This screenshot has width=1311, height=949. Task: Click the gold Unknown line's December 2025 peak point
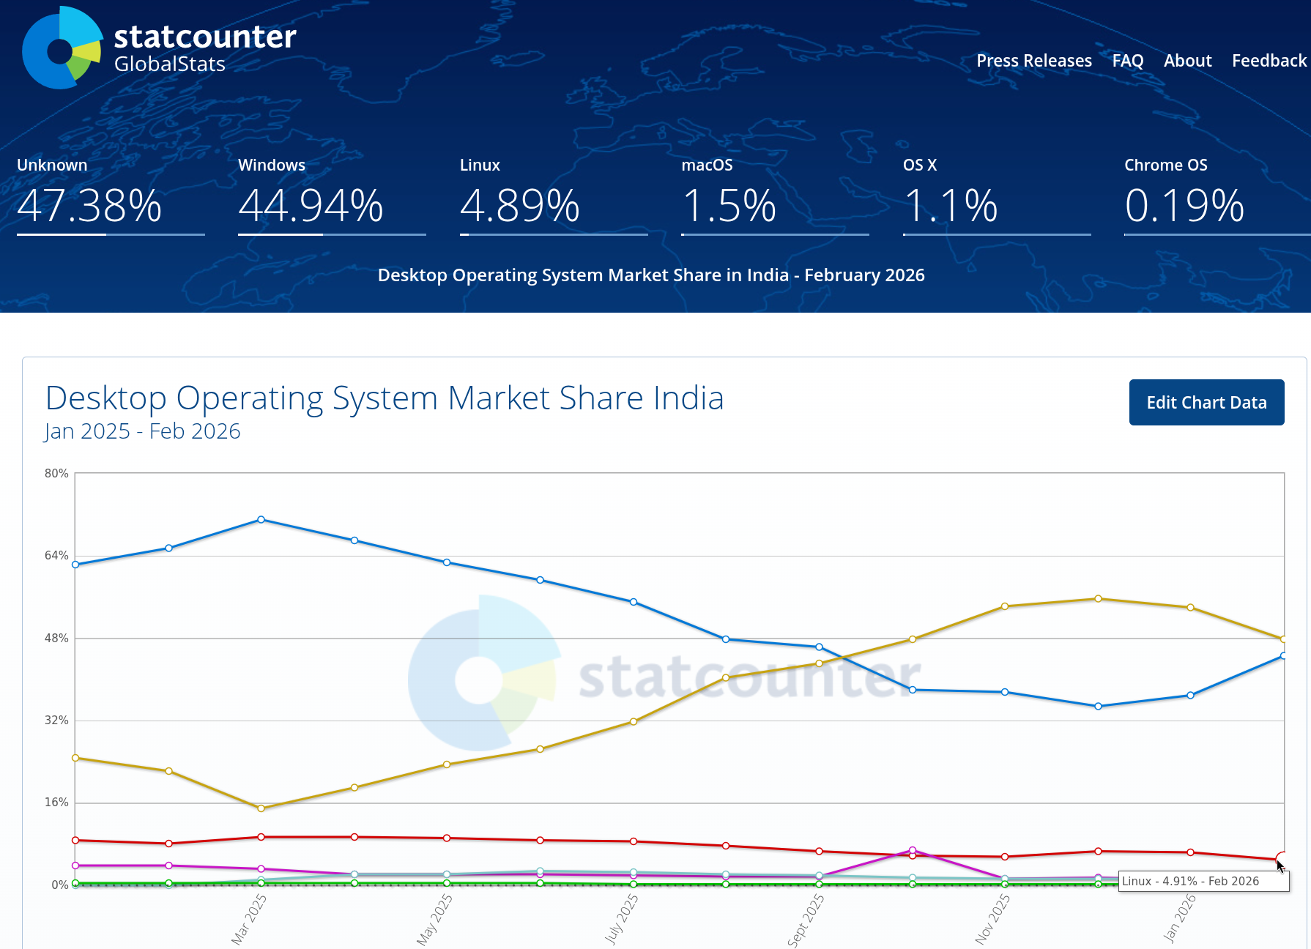1098,599
